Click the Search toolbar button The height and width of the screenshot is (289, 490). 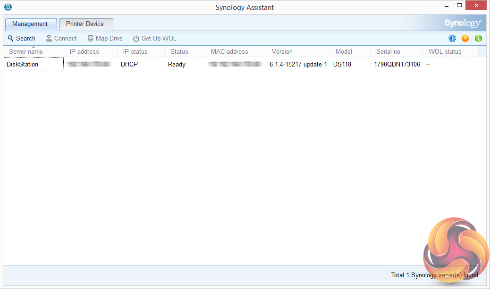(22, 38)
